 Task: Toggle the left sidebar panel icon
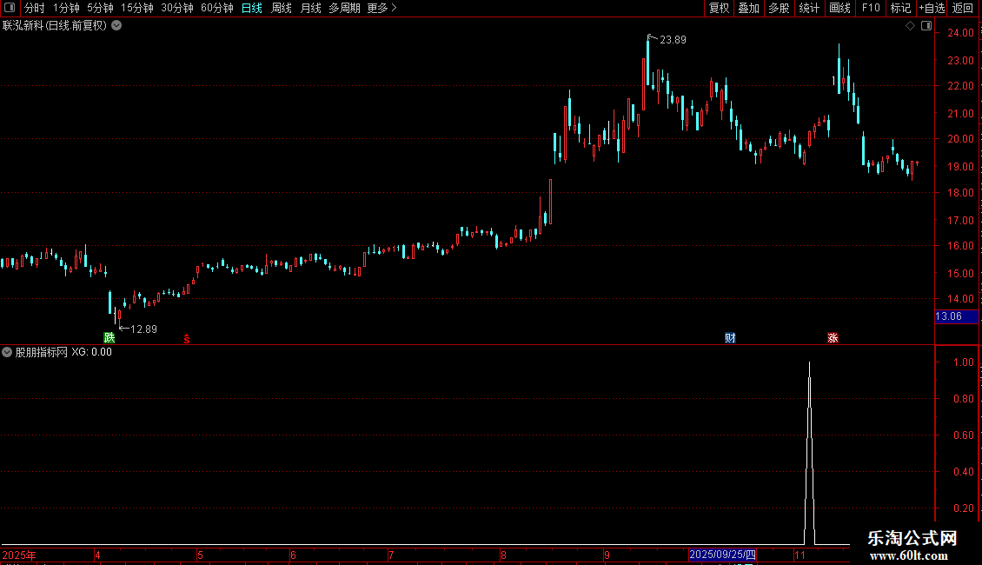pyautogui.click(x=10, y=8)
